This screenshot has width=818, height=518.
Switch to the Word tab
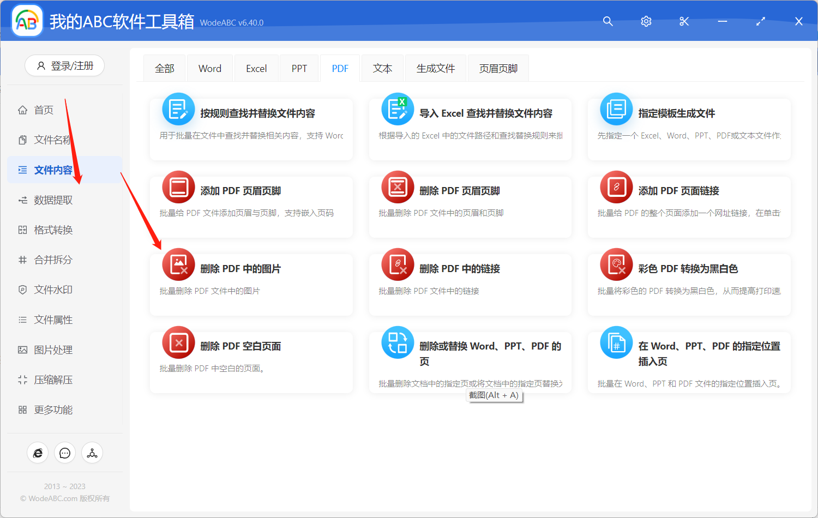point(209,68)
